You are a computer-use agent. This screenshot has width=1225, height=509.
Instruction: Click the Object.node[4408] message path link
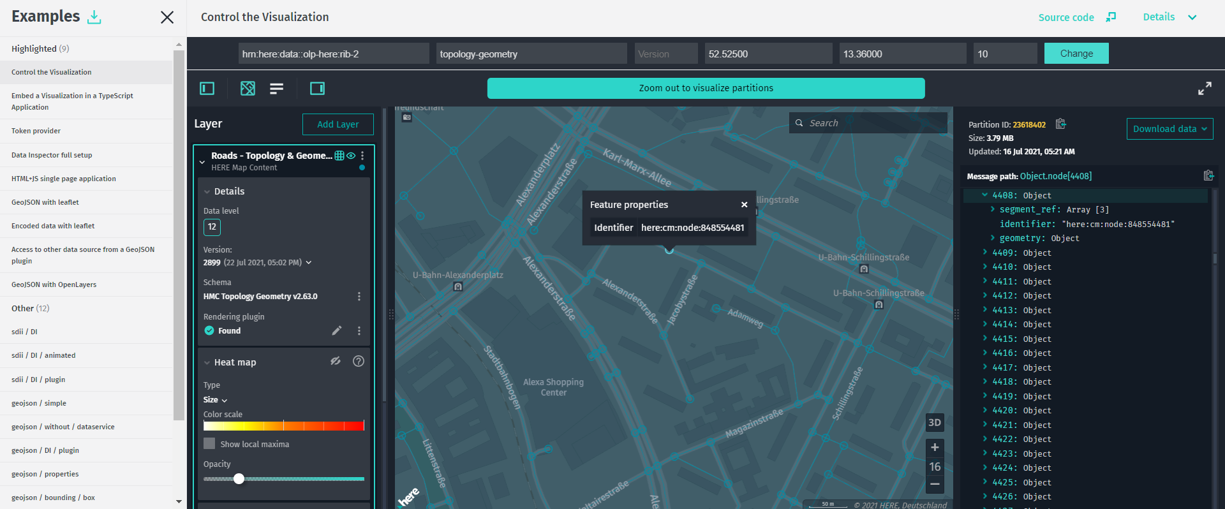pos(1056,176)
